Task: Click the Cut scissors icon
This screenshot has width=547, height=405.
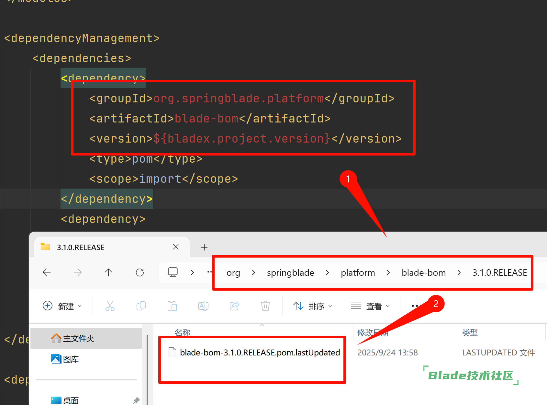Action: click(x=110, y=306)
